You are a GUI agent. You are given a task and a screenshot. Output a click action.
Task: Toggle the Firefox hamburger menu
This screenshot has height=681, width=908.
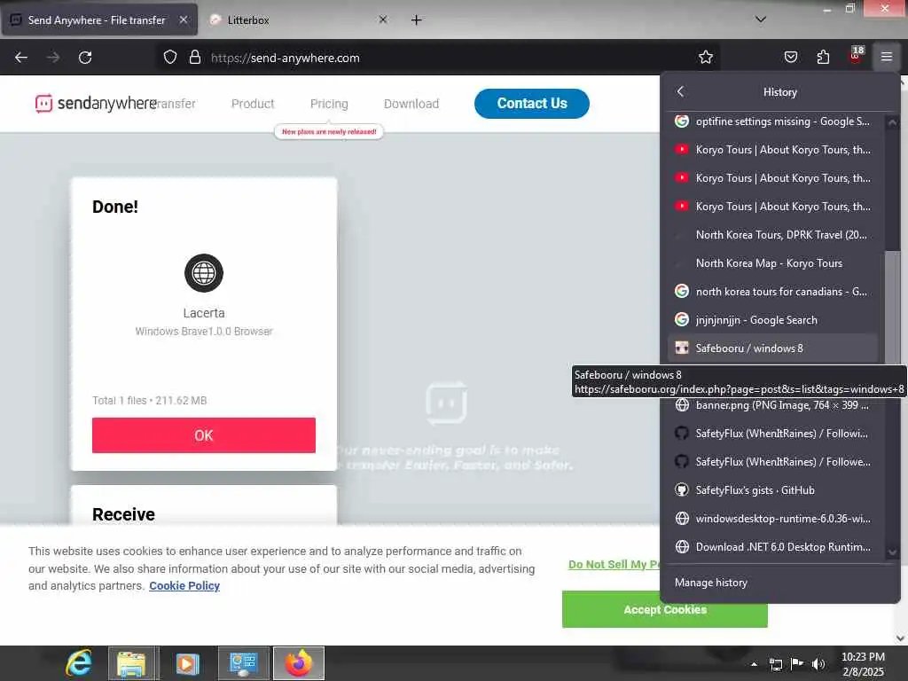(886, 57)
